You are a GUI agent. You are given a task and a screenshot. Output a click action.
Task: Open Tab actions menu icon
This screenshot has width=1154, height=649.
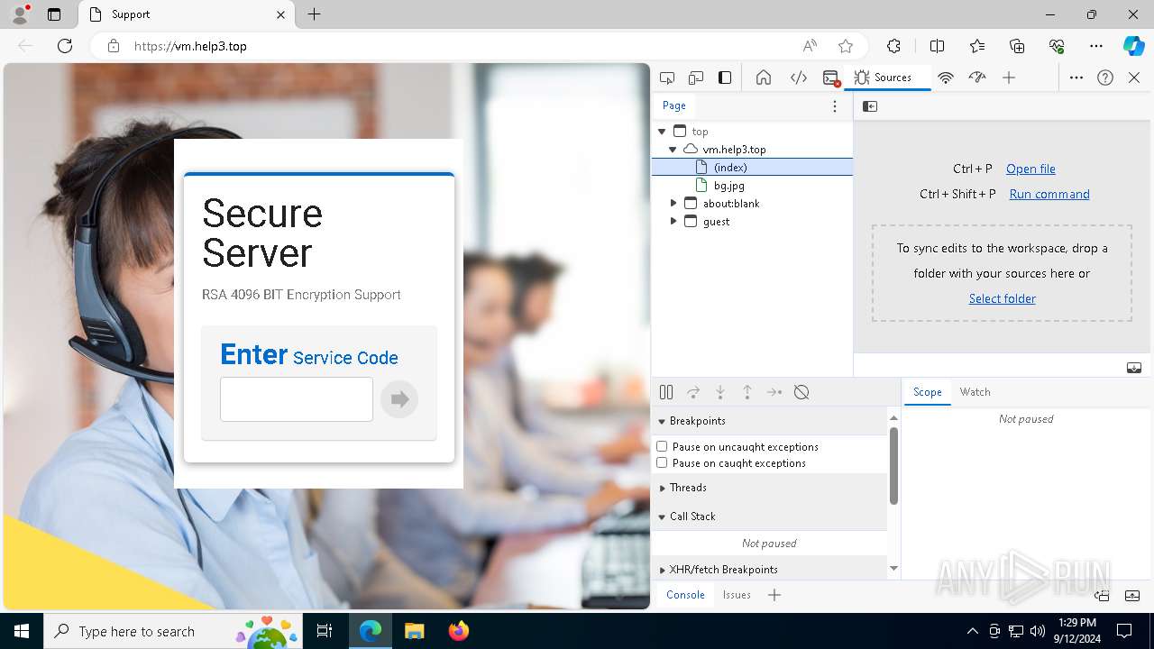click(x=54, y=14)
